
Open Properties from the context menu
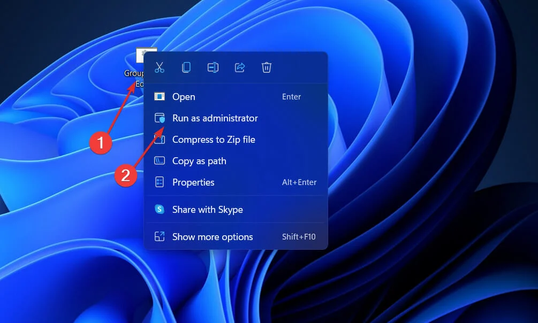[236, 182]
